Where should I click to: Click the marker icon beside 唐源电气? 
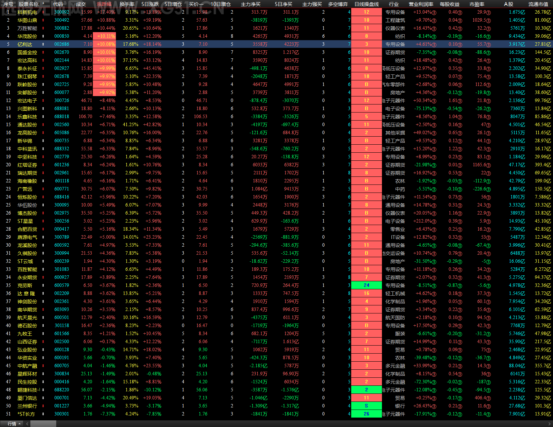(43, 237)
